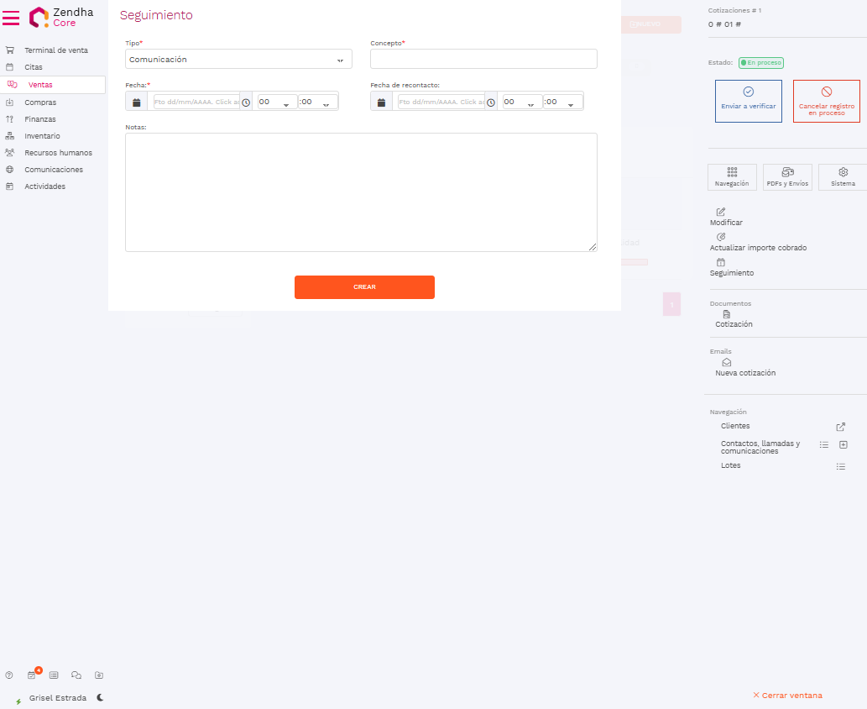867x709 pixels.
Task: Open the chat bubbles icon in sidebar footer
Action: pos(76,675)
